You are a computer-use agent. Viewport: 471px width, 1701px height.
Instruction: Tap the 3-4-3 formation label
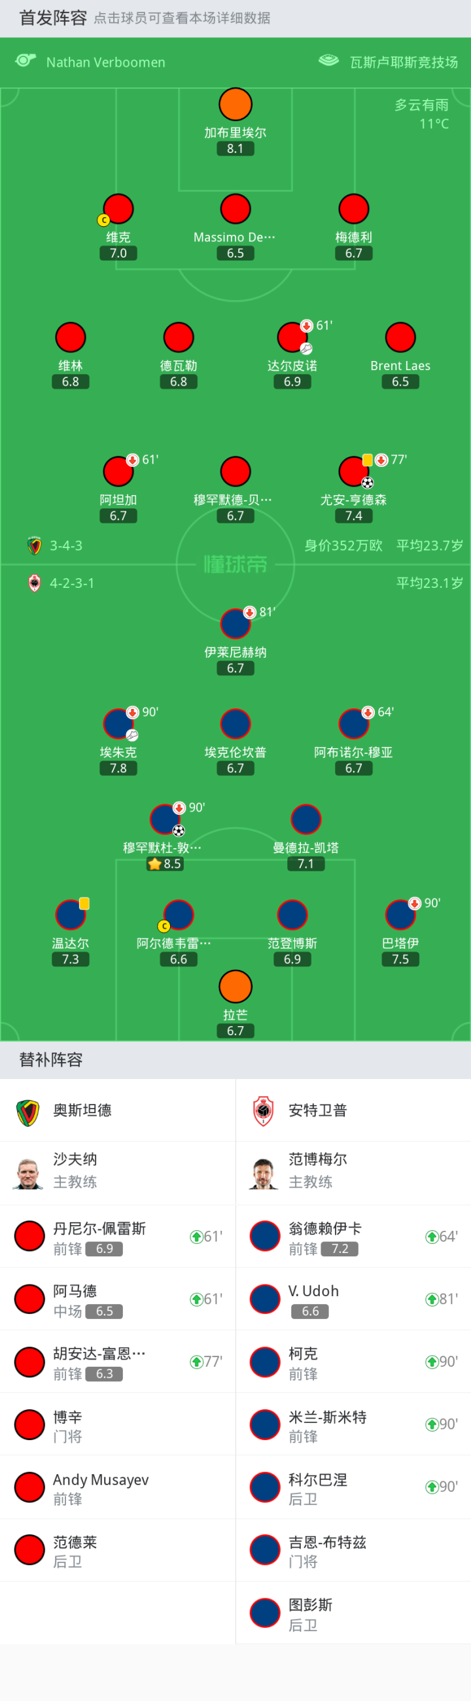pos(66,545)
